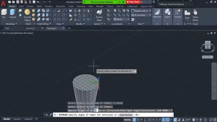Click the command line input field
Viewport: 217px width, 122px height.
click(x=113, y=115)
